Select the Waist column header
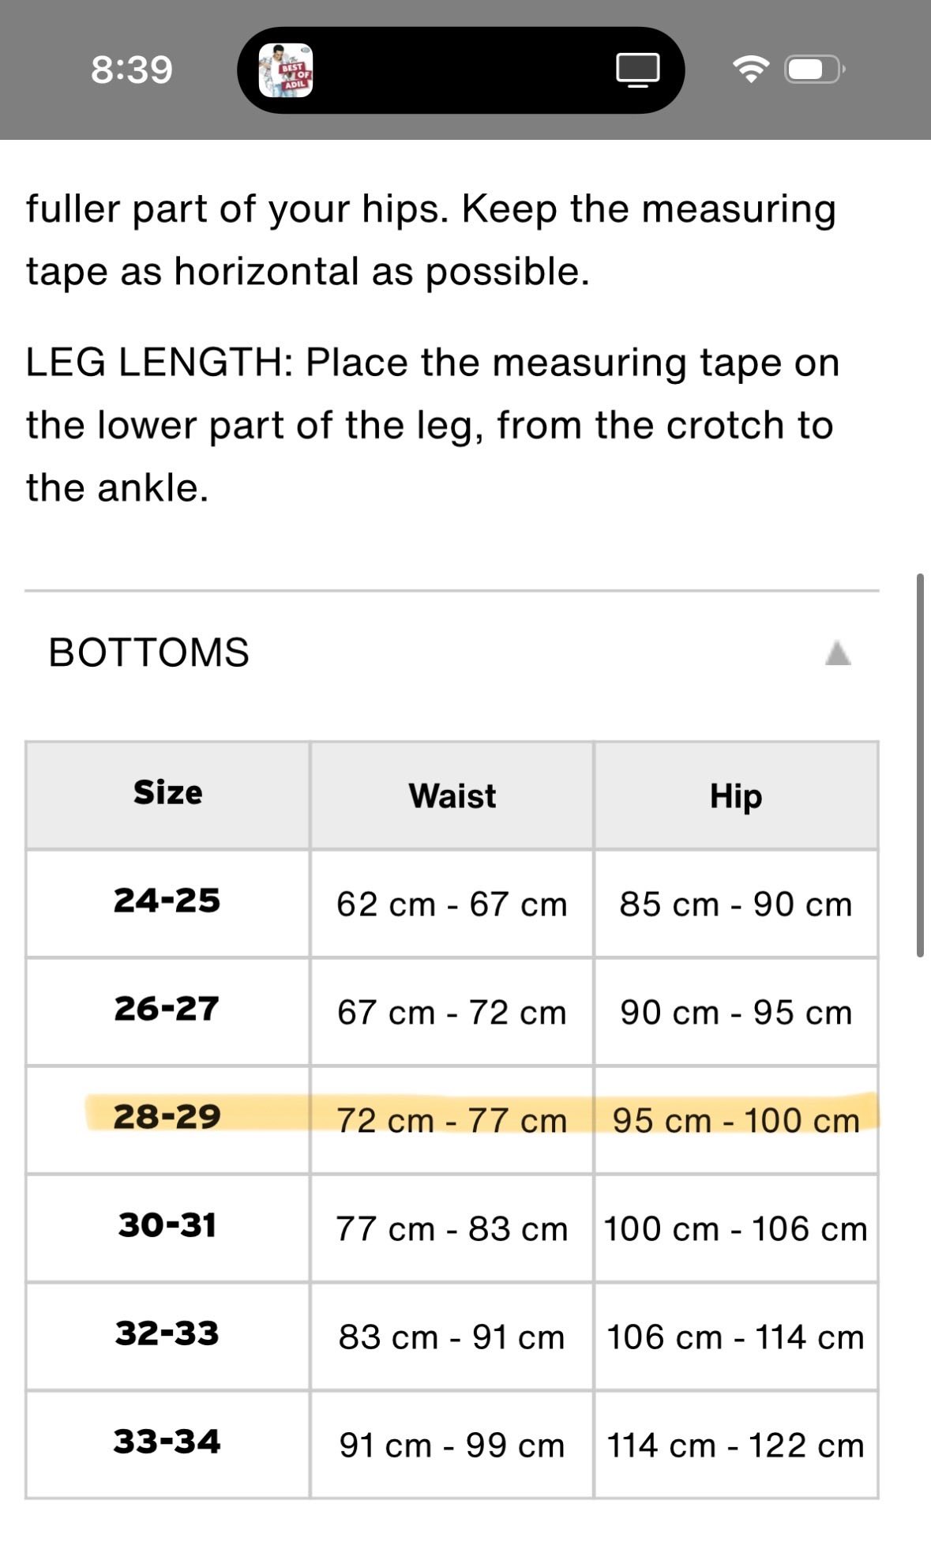931x1553 pixels. click(452, 795)
